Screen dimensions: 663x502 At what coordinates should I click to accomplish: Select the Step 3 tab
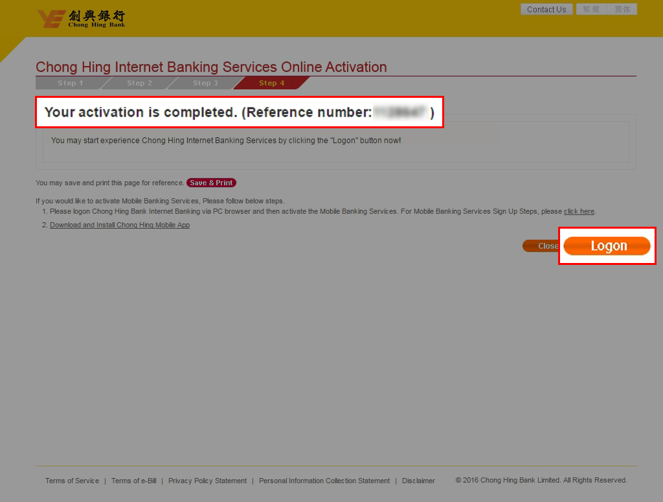point(205,84)
